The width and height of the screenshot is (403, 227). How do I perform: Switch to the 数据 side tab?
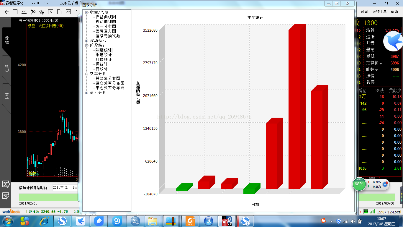click(7, 40)
